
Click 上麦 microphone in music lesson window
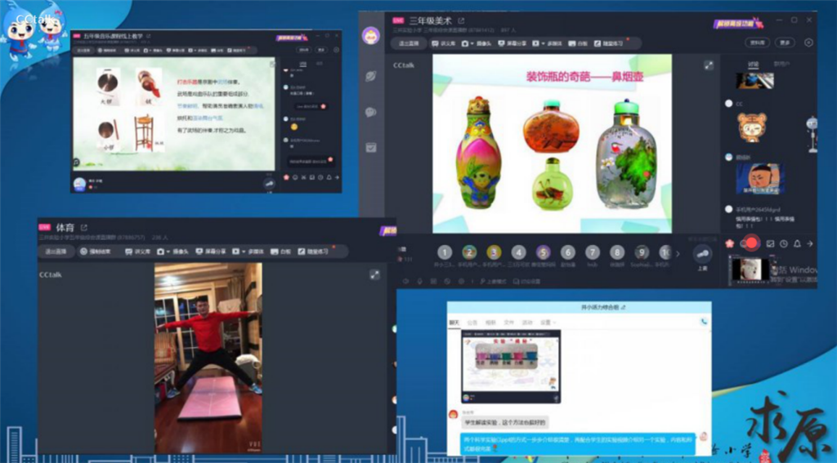(x=269, y=184)
